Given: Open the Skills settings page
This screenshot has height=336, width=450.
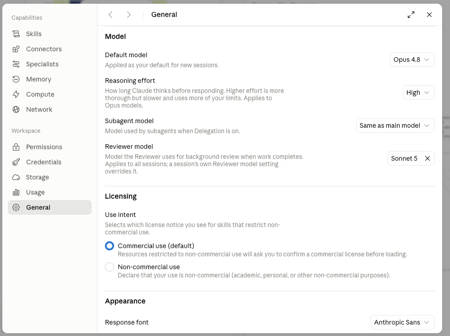Looking at the screenshot, I should click(x=49, y=34).
